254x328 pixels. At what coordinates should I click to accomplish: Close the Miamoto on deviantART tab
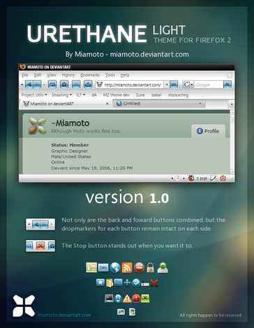pyautogui.click(x=107, y=104)
